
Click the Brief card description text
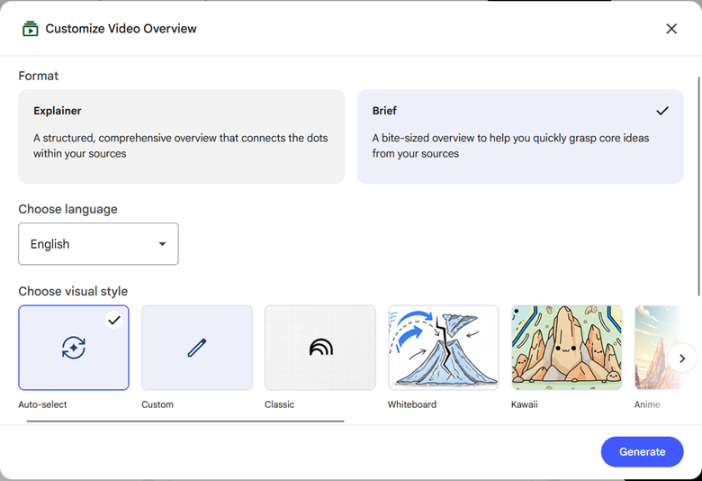510,146
